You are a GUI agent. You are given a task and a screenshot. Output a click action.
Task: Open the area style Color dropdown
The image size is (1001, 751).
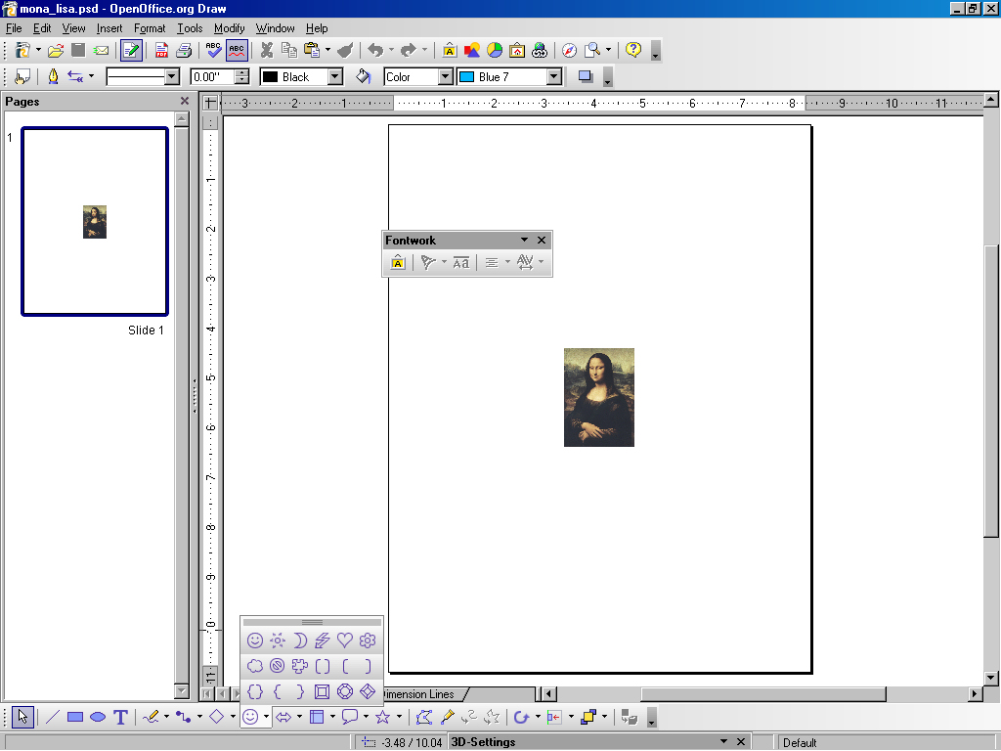click(x=445, y=76)
